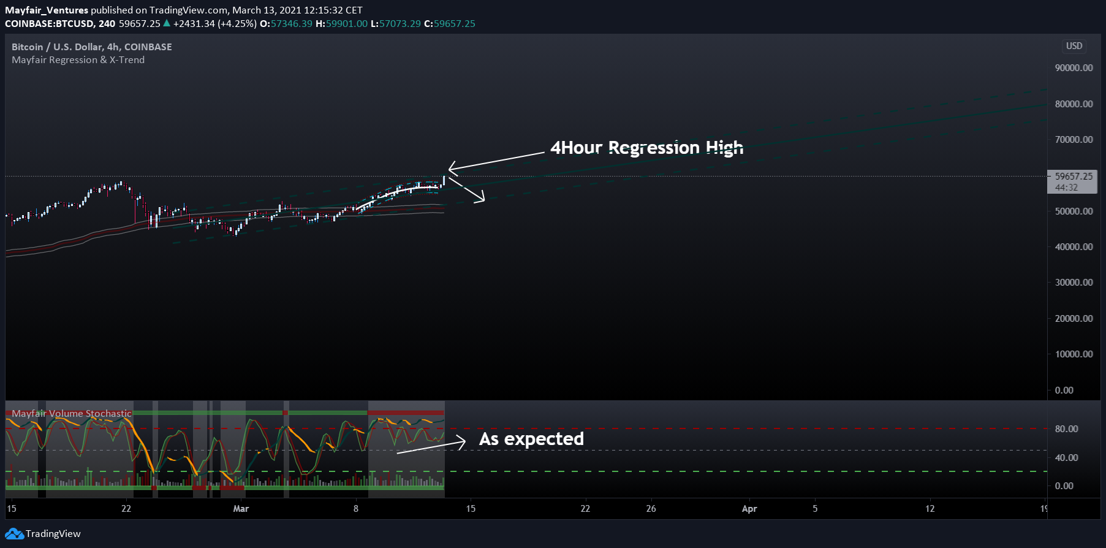Click the 10000.00 price axis label
Viewport: 1106px width, 548px height.
click(1074, 354)
